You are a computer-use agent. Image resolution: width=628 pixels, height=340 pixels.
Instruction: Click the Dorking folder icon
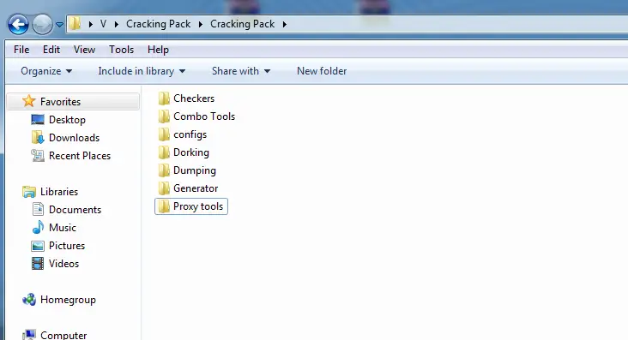tap(164, 152)
